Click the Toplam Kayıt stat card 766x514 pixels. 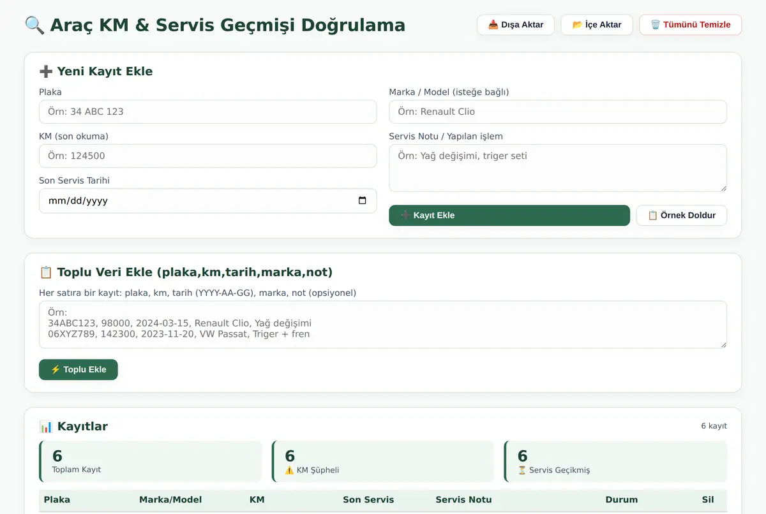[x=151, y=461]
